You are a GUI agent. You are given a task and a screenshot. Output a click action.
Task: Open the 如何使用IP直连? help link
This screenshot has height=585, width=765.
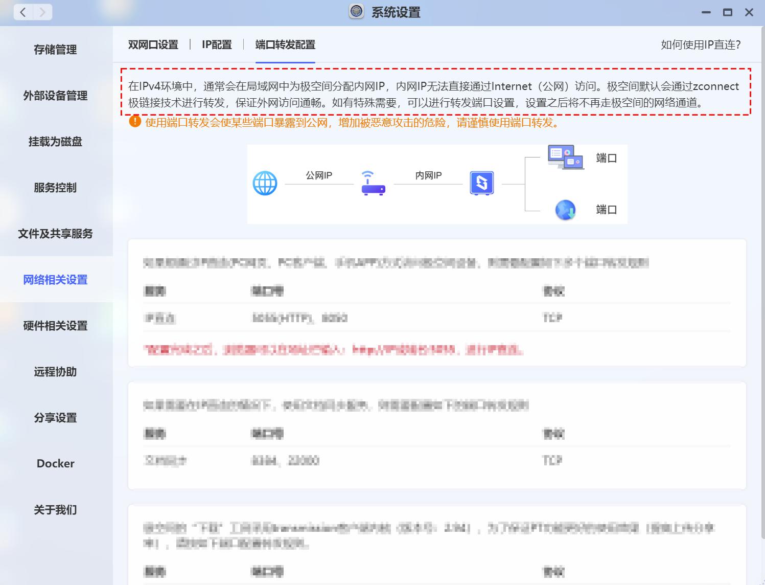700,44
